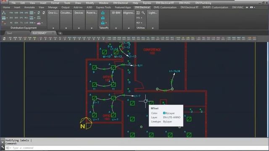269x151 pixels.
Task: Open the Modify menu
Action: (x=90, y=3)
